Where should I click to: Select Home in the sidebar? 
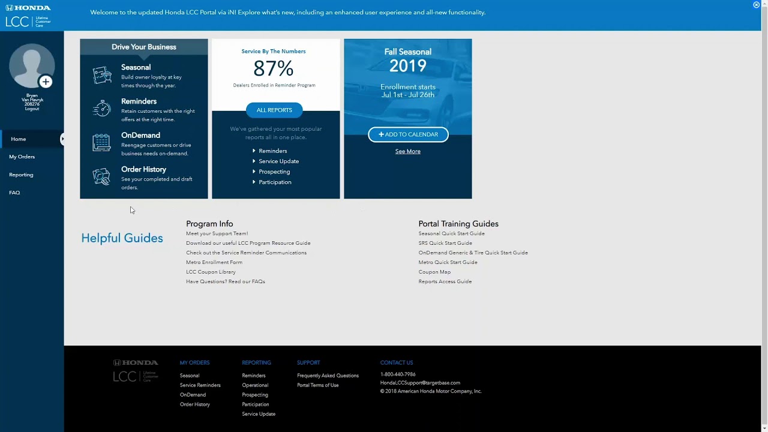(32, 139)
